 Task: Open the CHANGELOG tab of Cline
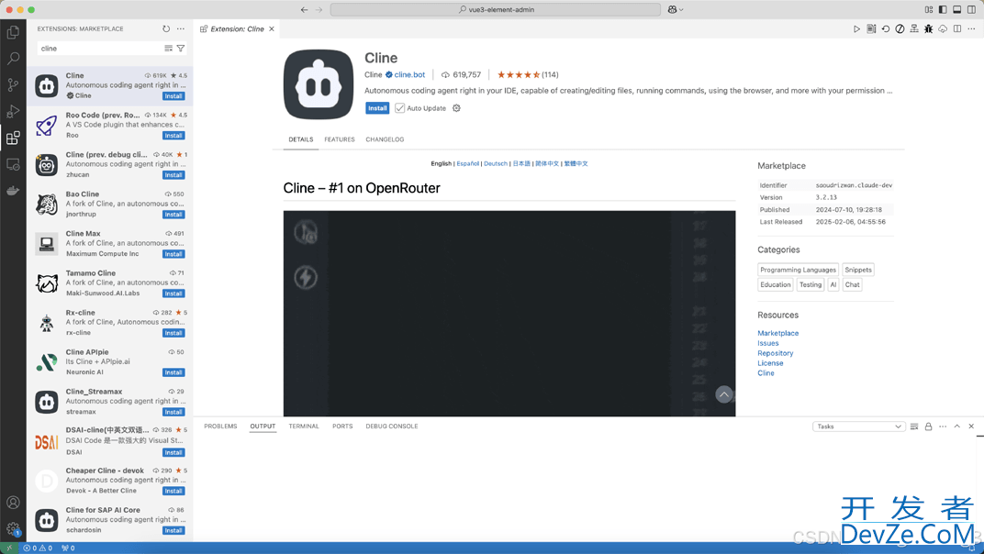tap(385, 139)
